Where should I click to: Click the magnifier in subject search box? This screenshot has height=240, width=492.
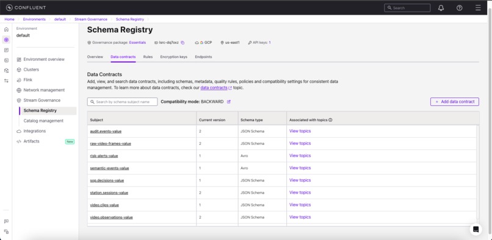(x=93, y=102)
